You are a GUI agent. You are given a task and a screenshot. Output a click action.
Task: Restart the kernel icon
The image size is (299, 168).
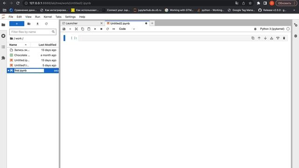(107, 29)
